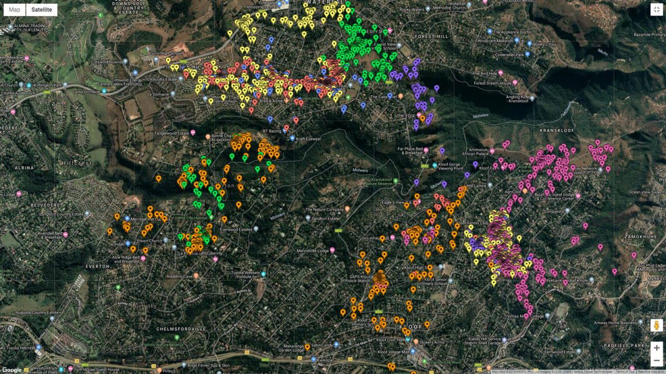This screenshot has height=374, width=666.
Task: Click the Tanglewood Estate marker
Action: coord(193,133)
